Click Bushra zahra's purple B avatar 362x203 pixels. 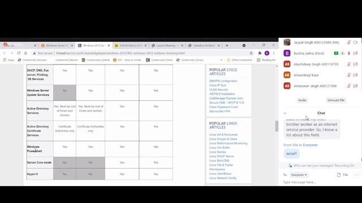pyautogui.click(x=287, y=53)
